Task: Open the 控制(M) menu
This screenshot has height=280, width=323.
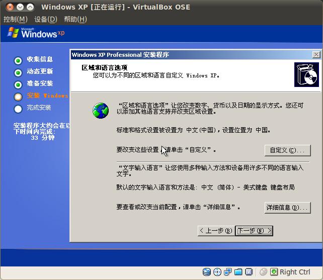Action: pos(15,19)
